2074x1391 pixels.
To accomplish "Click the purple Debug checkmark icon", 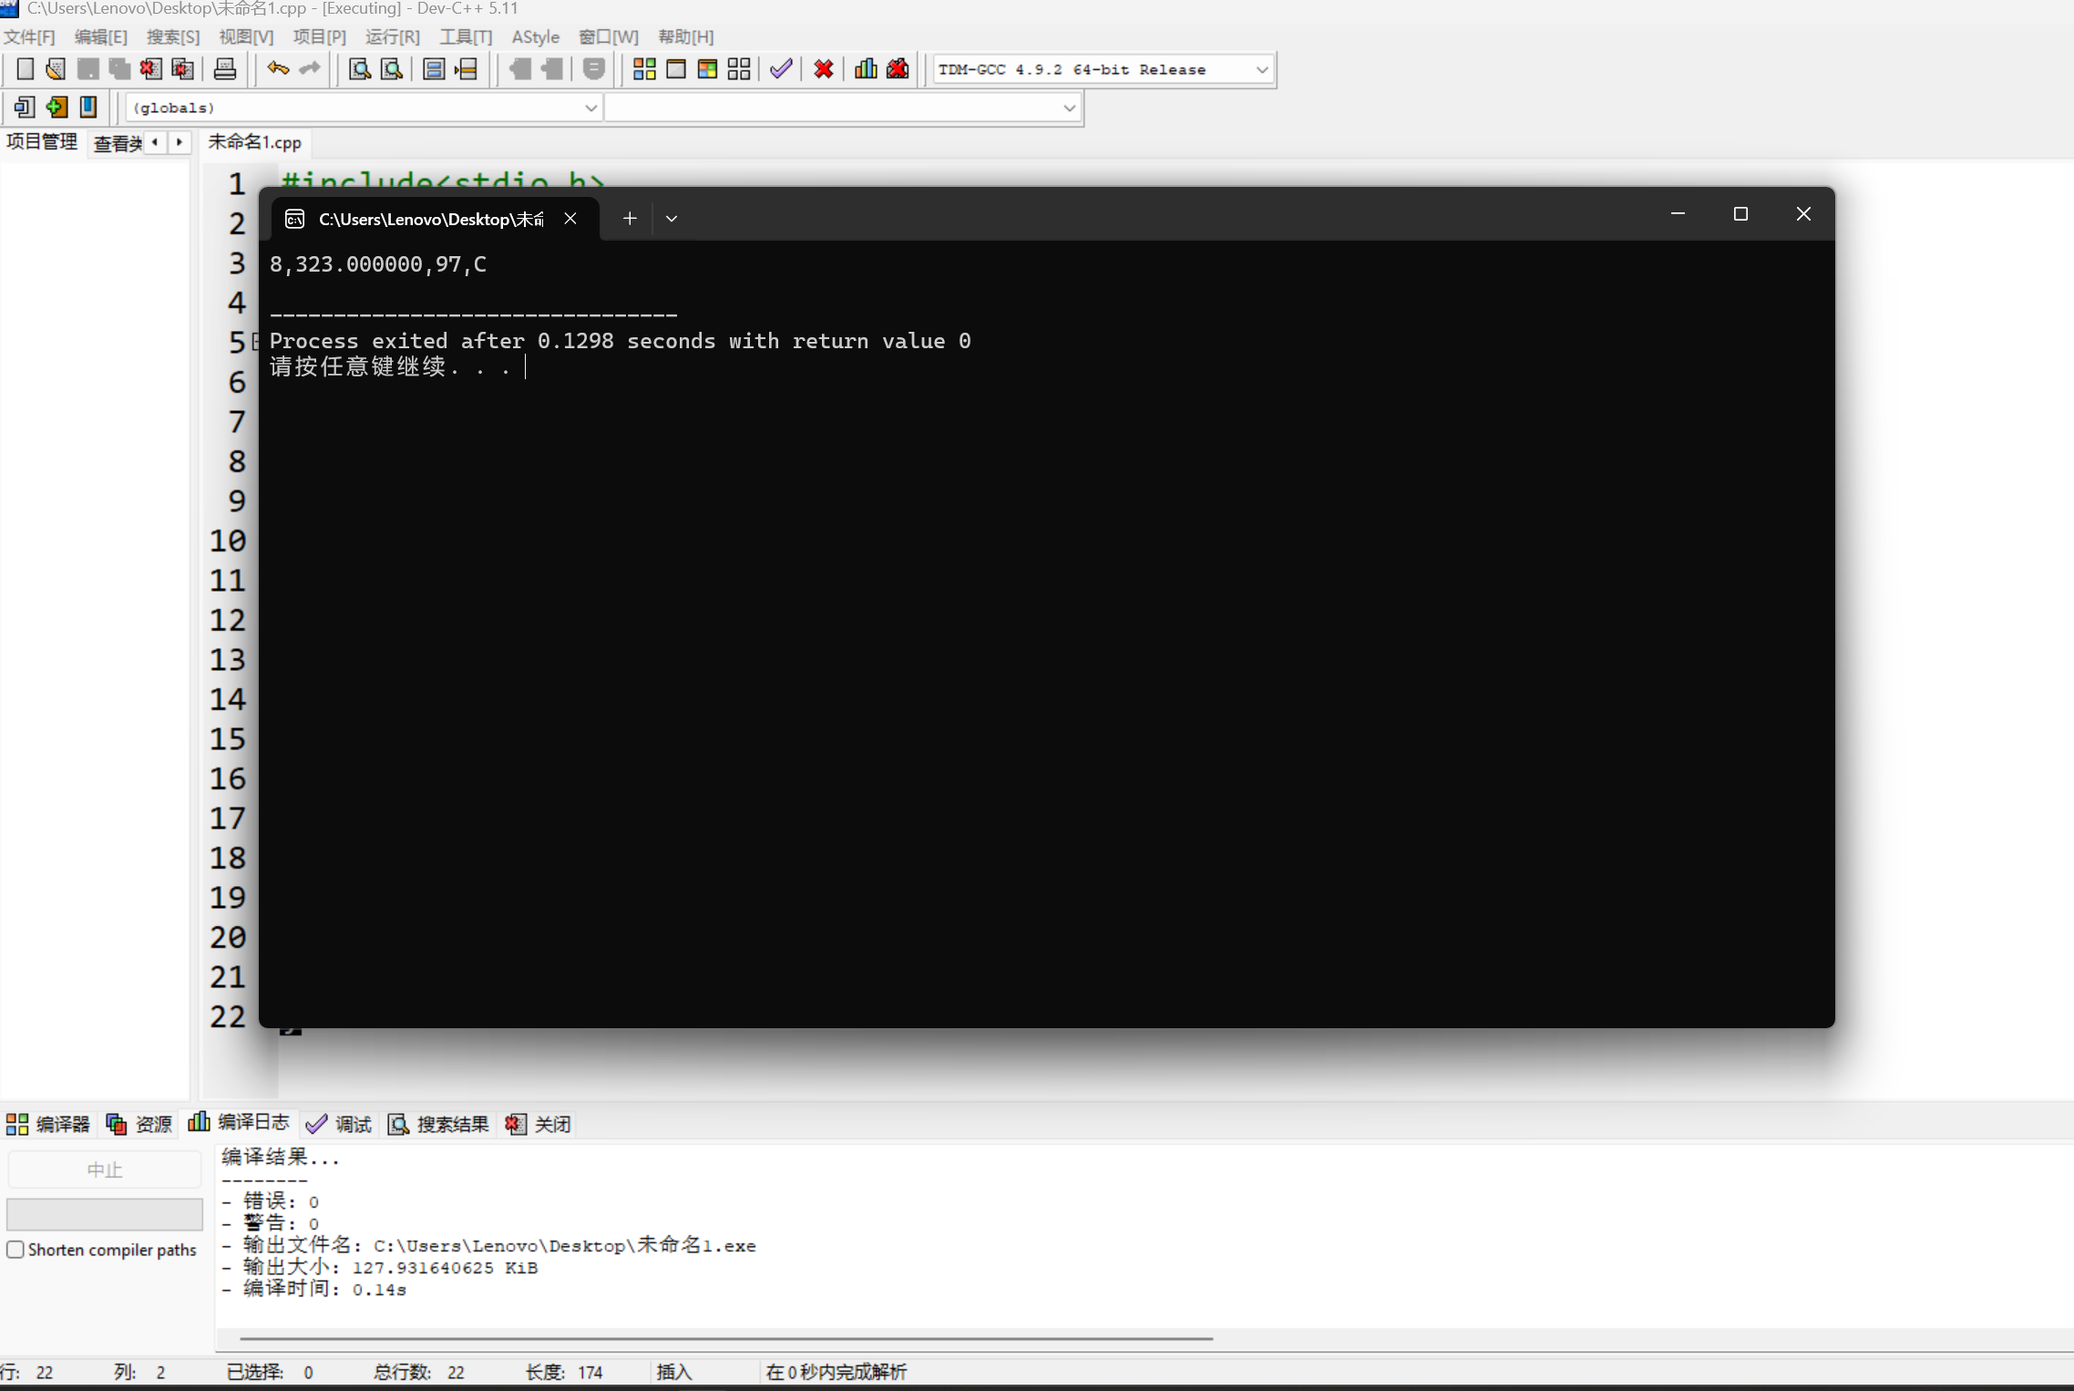I will [781, 69].
